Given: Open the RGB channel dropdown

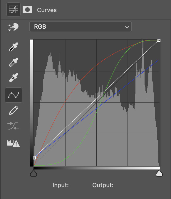Looking at the screenshot, I should coord(81,27).
